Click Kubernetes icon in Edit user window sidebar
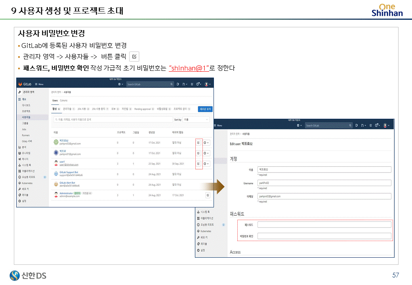Viewport: 412px width, 285px height. pyautogui.click(x=198, y=231)
